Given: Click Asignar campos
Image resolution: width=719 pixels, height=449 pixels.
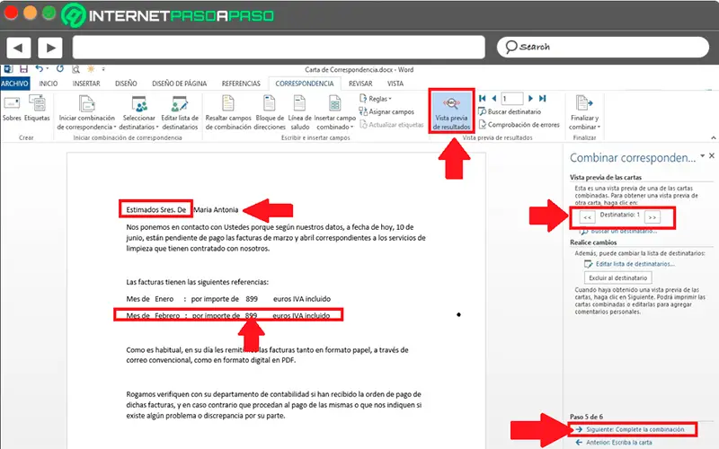Looking at the screenshot, I should [x=386, y=111].
